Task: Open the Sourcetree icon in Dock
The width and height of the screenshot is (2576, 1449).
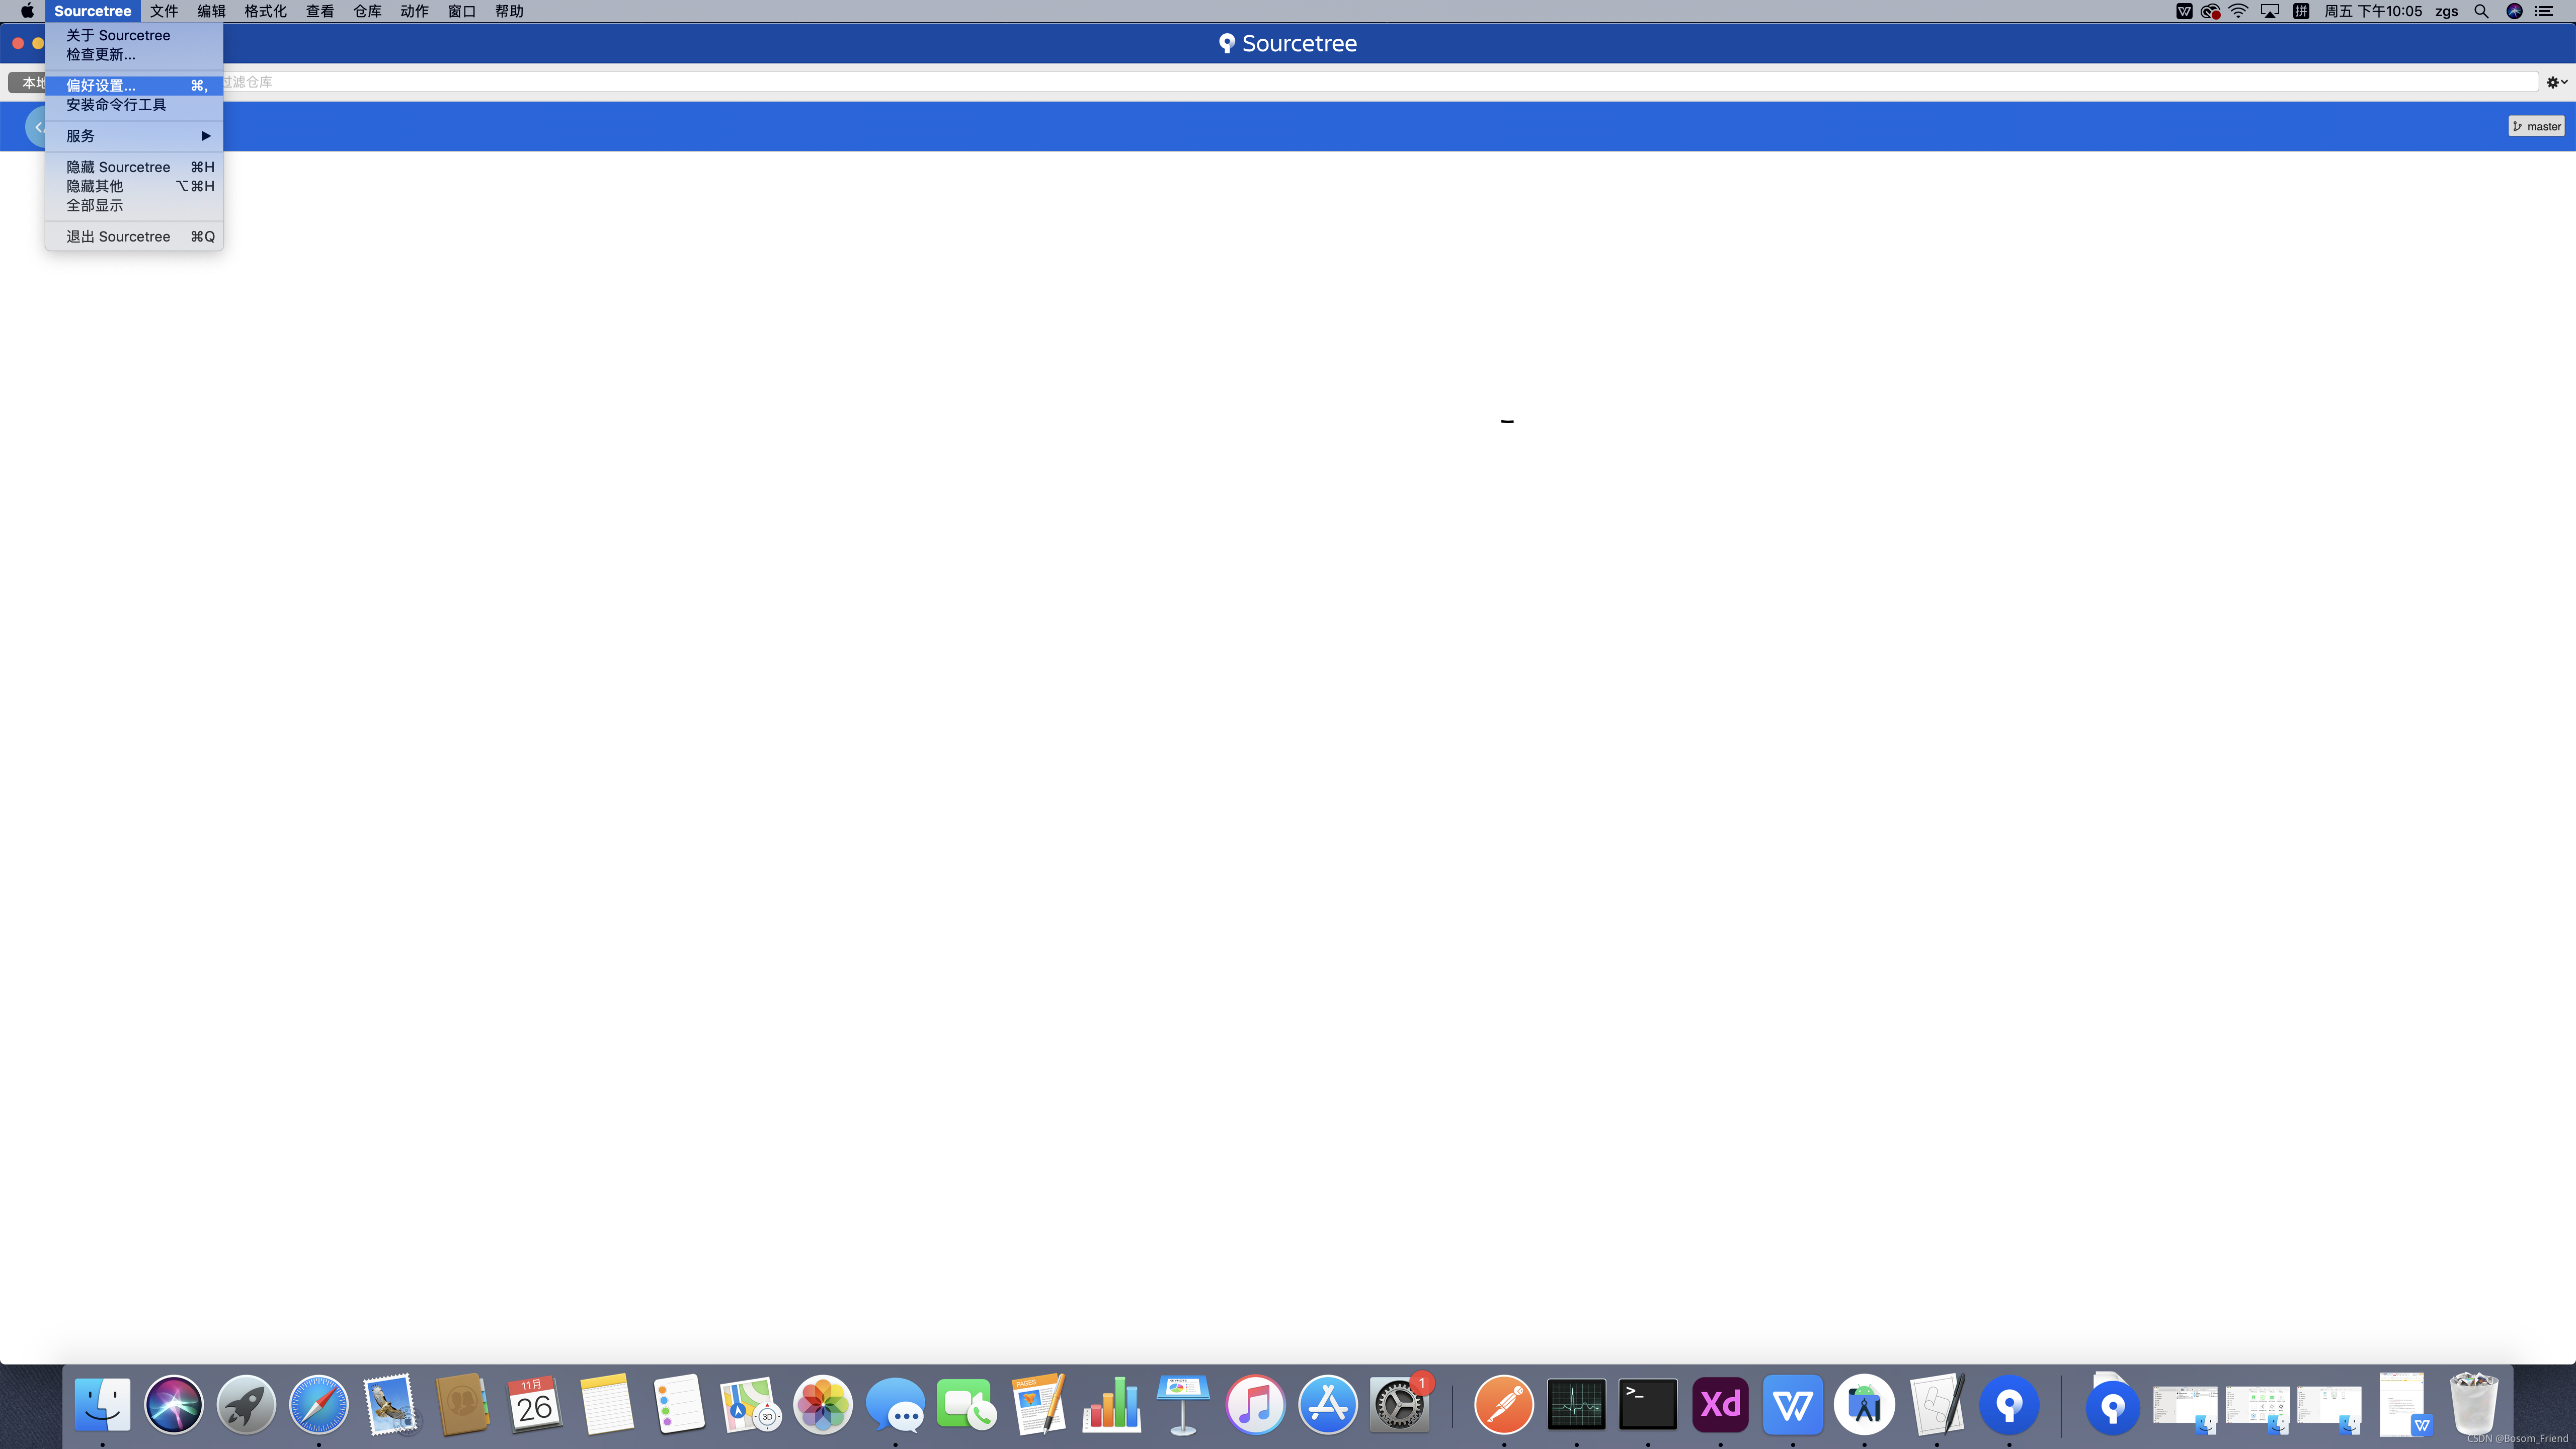Action: tap(2009, 1404)
